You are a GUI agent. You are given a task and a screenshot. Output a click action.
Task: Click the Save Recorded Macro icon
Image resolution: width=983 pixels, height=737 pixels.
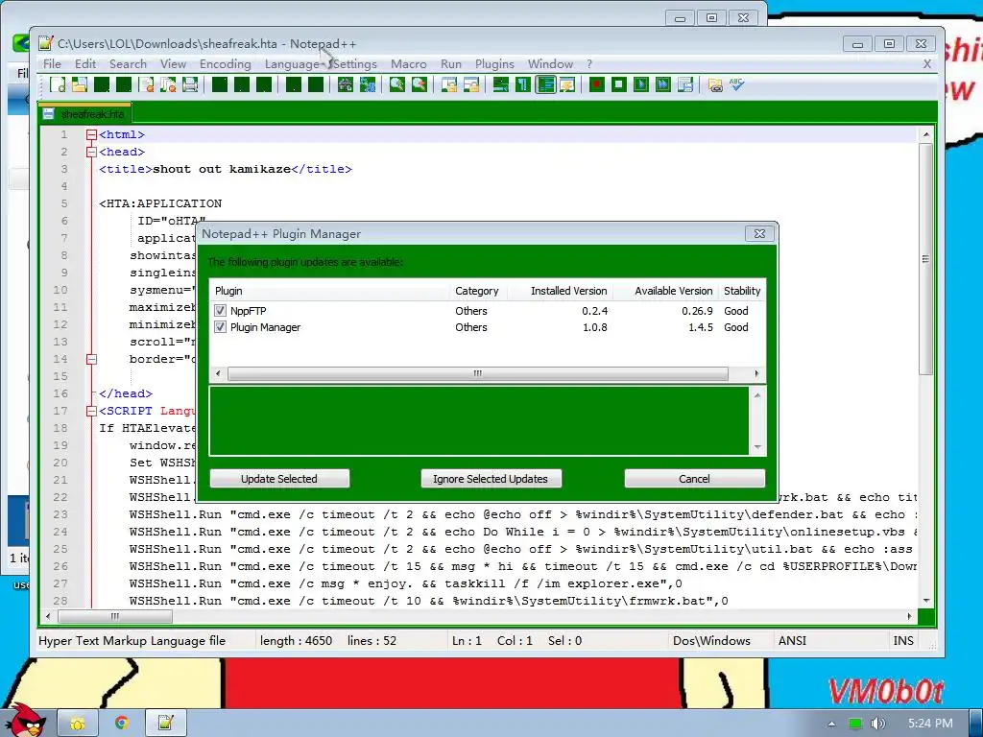pos(685,84)
